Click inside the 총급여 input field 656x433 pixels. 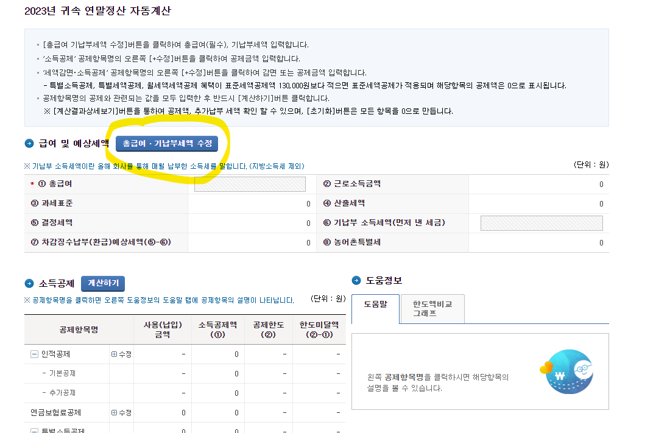[x=250, y=183]
